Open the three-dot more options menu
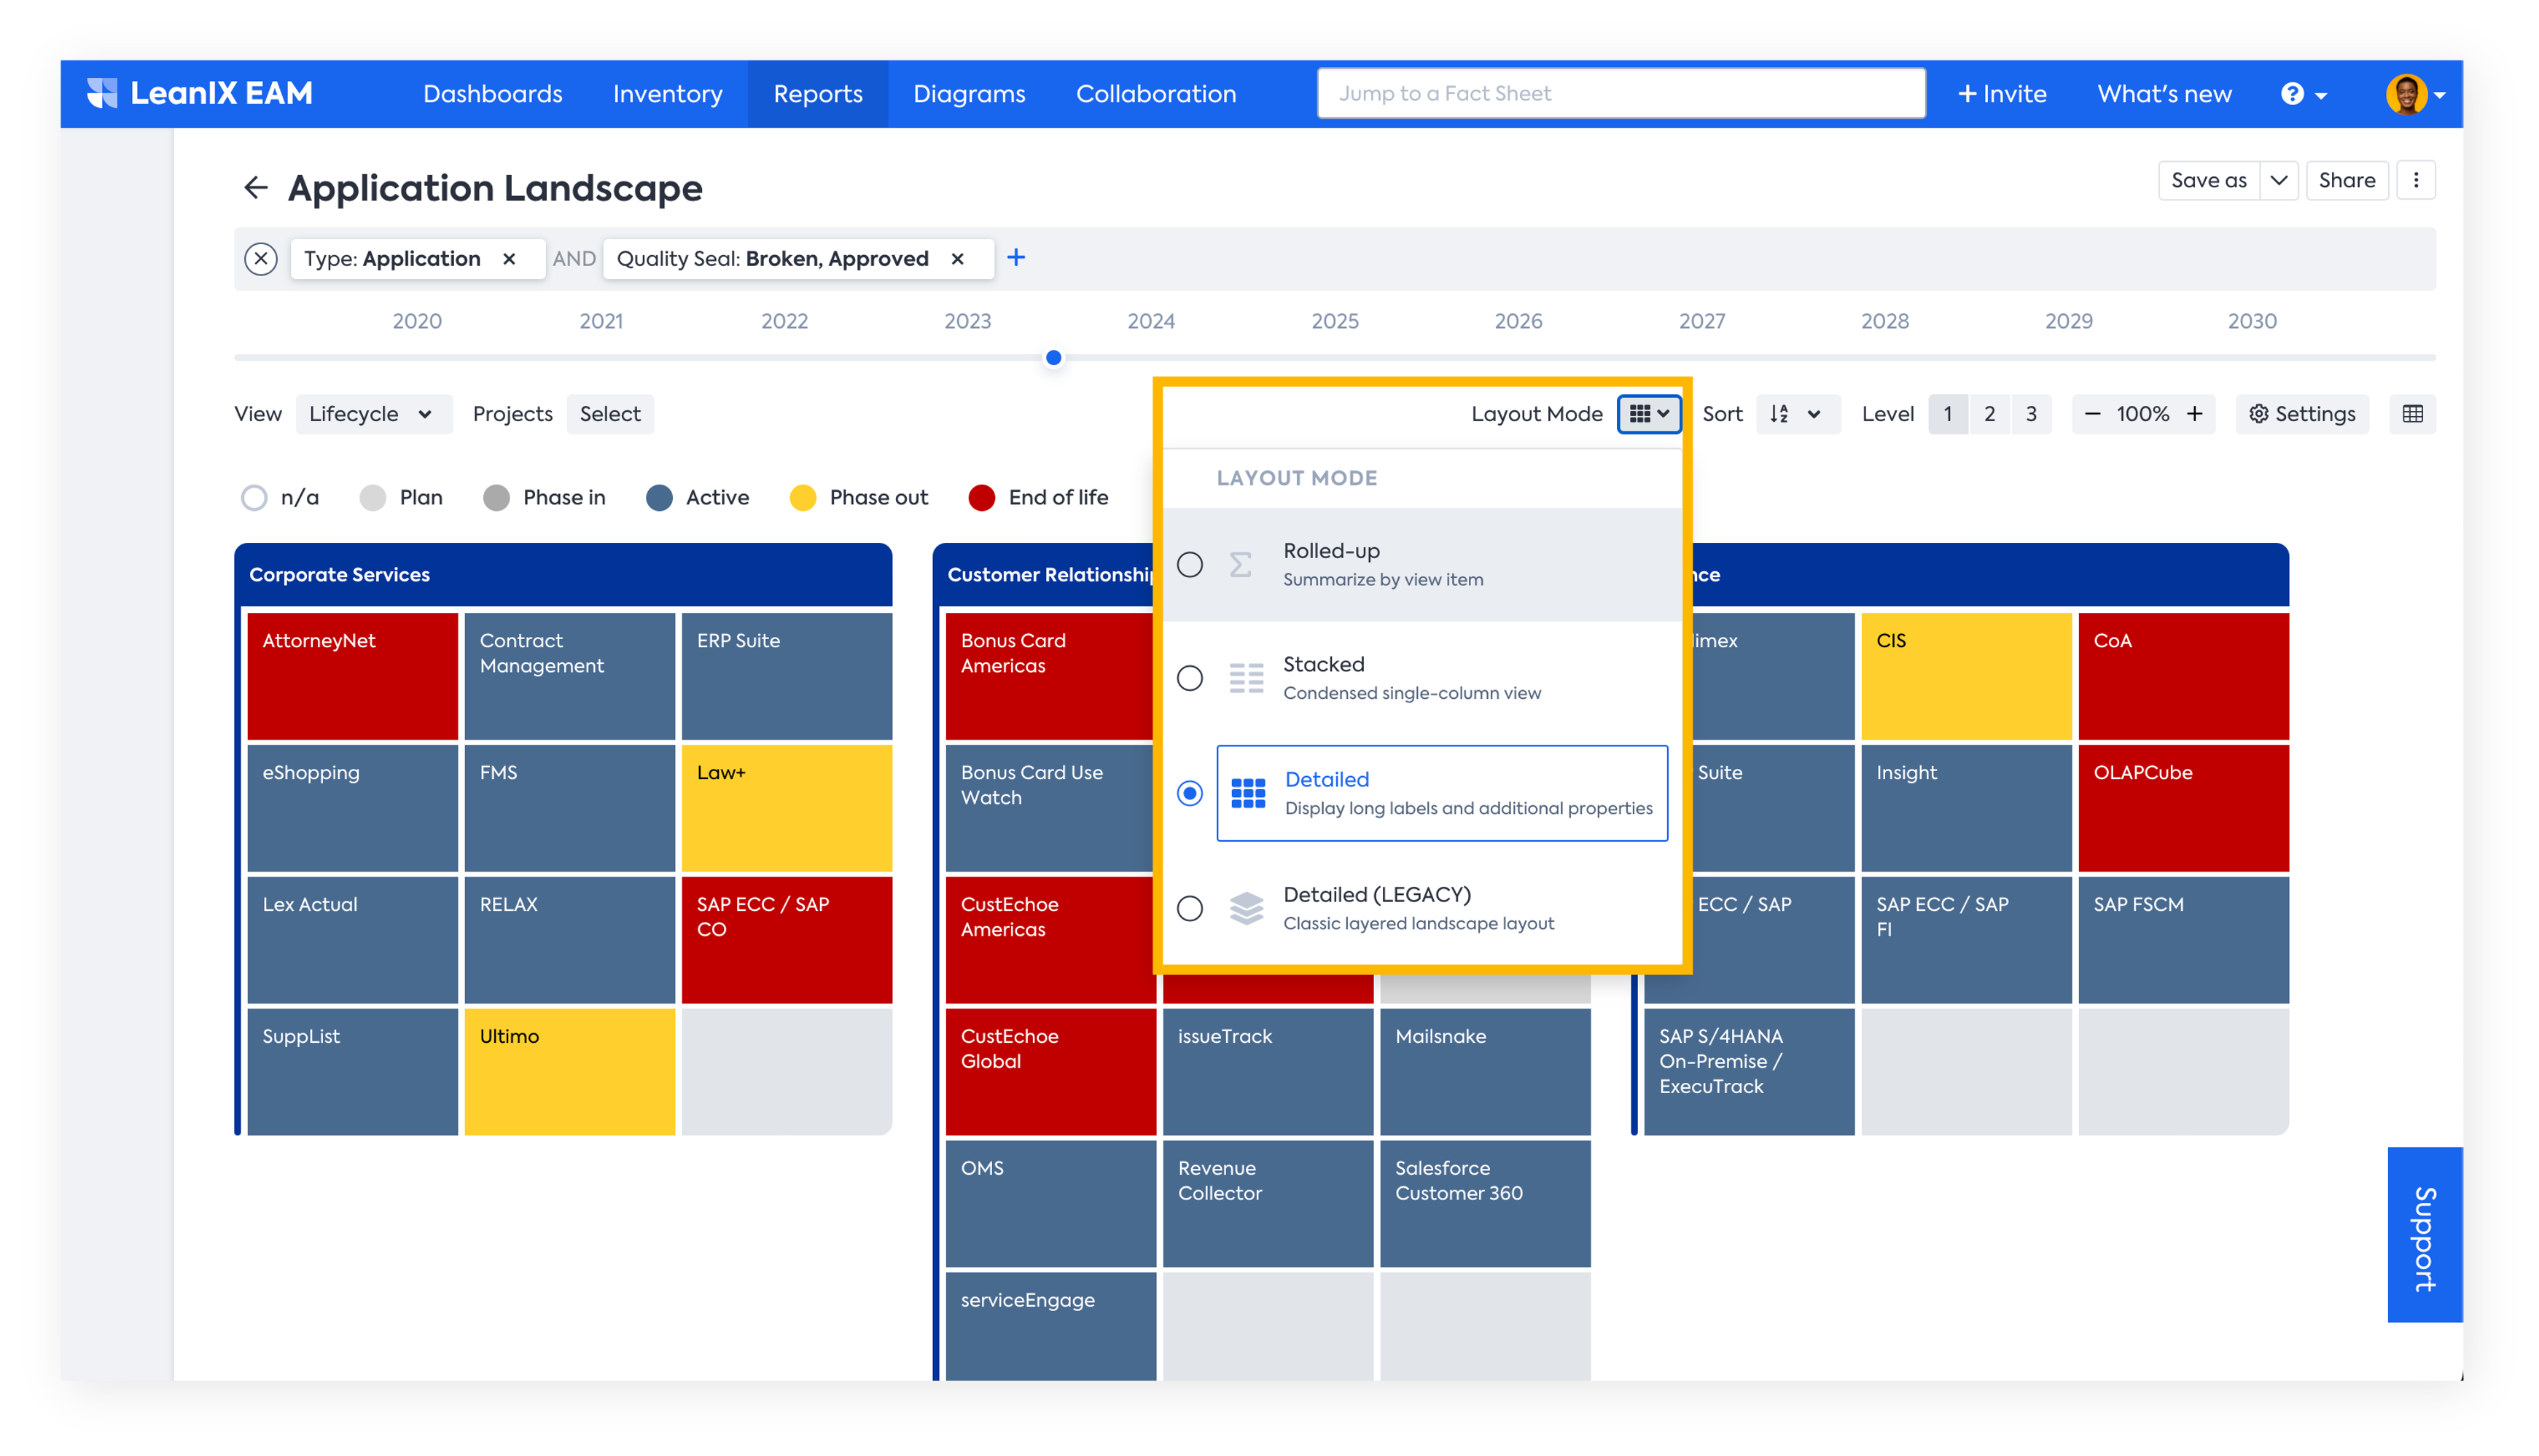2539x1456 pixels. point(2415,180)
